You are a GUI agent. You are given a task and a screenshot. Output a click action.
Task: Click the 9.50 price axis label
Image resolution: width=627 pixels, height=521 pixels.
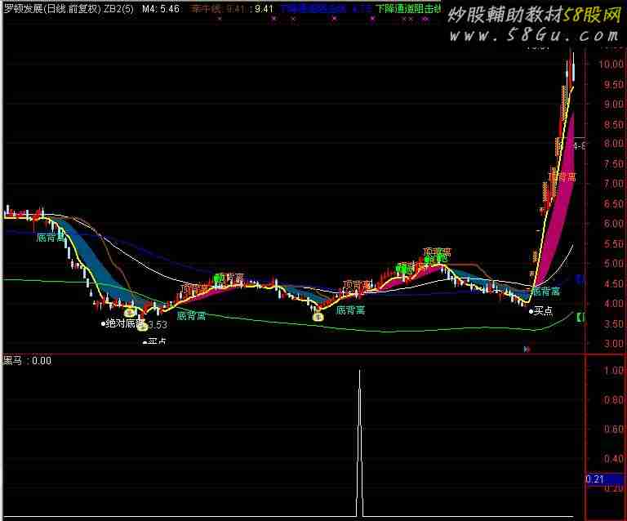point(613,84)
